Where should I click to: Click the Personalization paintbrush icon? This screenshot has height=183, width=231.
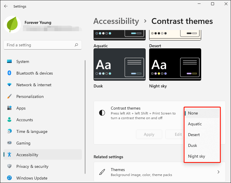[x=9, y=96]
